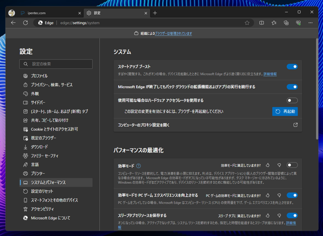Open 詳細情報 link under スタートアップ ブースト
Image resolution: width=323 pixels, height=236 pixels.
point(270,74)
